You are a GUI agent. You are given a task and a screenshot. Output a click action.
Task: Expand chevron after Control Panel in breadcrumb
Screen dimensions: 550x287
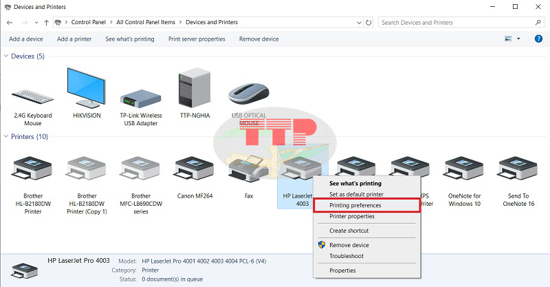tap(111, 22)
